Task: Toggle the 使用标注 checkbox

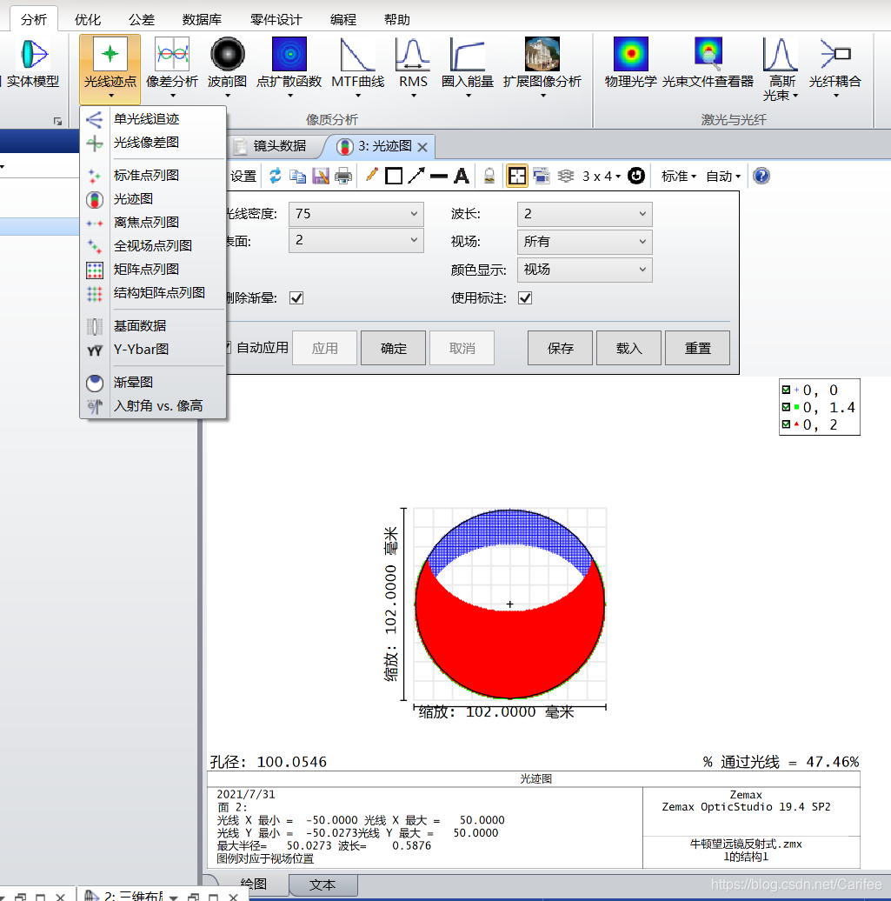Action: (525, 297)
